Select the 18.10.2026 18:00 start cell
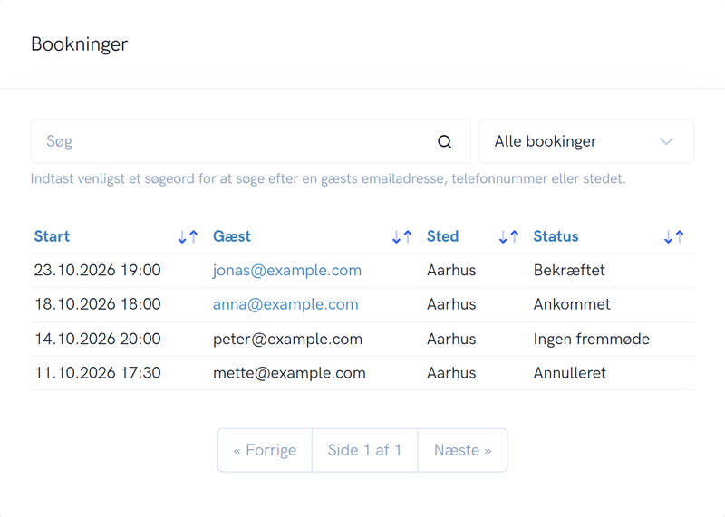Screen dimensions: 725x517 point(98,304)
